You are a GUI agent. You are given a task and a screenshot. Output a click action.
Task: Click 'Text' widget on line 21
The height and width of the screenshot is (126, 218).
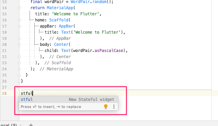tap(66, 51)
